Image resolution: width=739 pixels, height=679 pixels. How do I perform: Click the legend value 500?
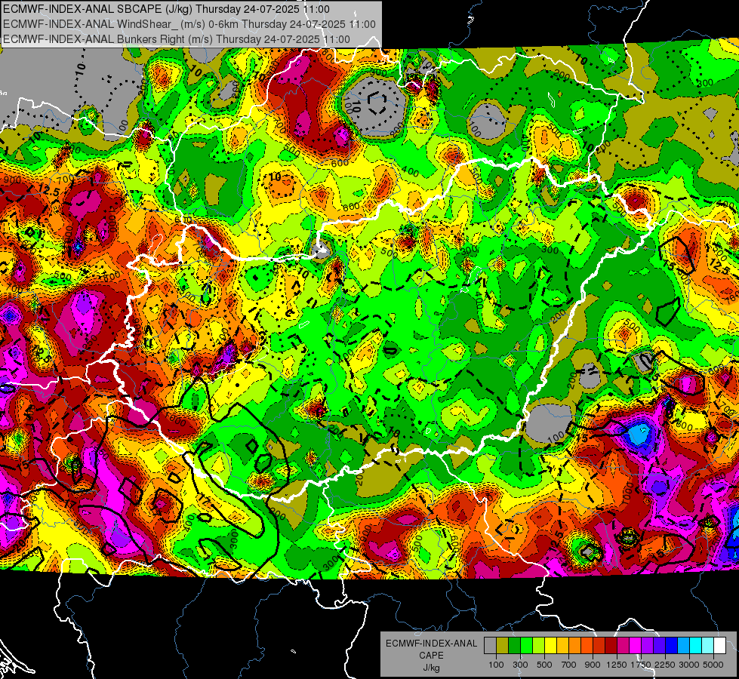[544, 665]
